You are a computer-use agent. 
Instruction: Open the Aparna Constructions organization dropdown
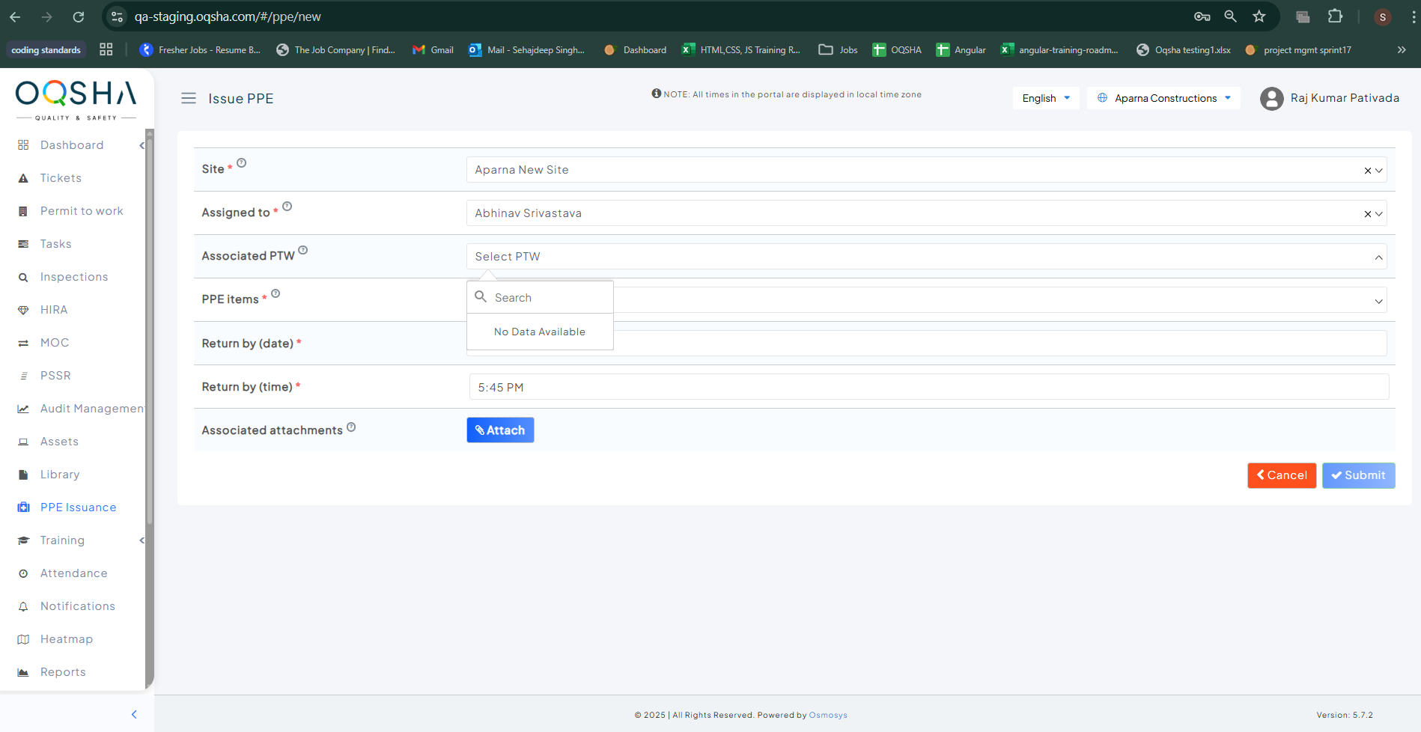1163,98
